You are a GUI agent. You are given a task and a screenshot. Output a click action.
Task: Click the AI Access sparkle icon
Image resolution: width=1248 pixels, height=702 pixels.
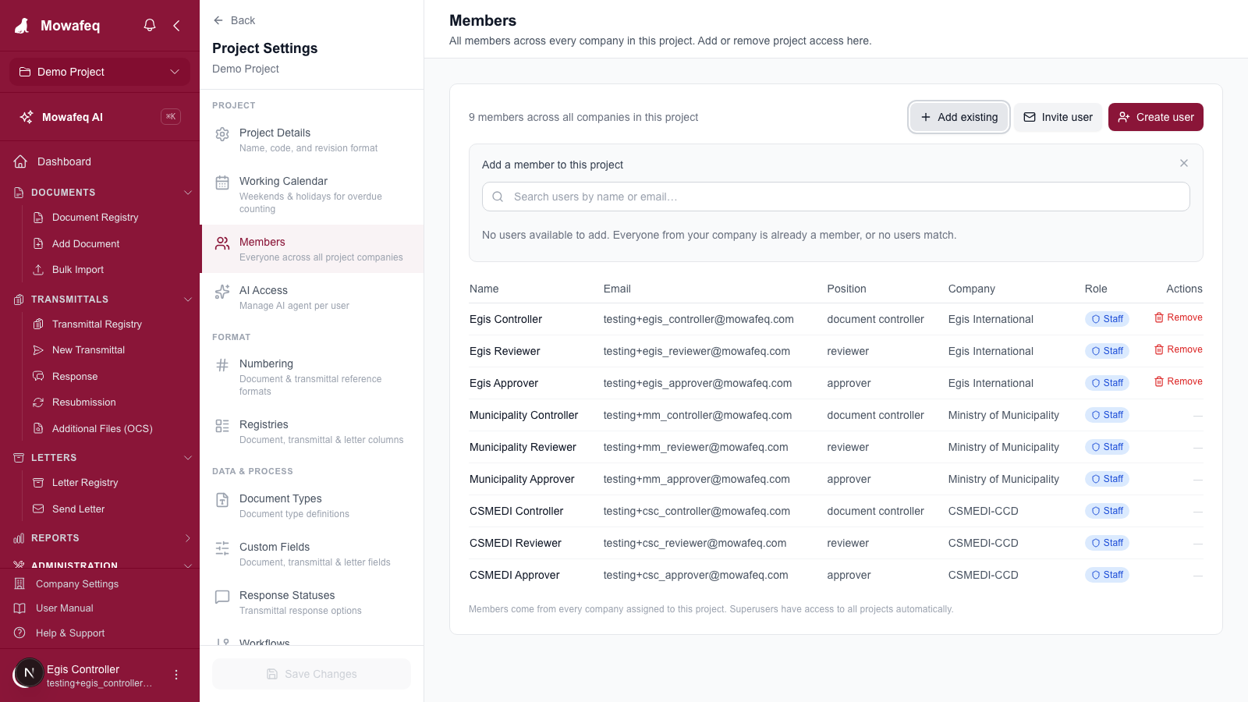222,292
